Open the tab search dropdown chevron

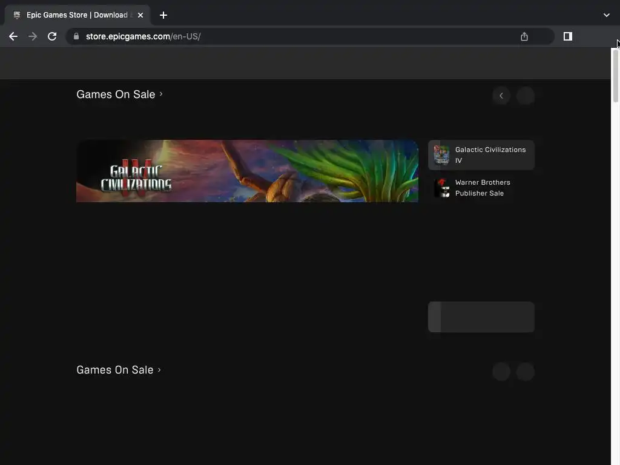click(x=607, y=15)
